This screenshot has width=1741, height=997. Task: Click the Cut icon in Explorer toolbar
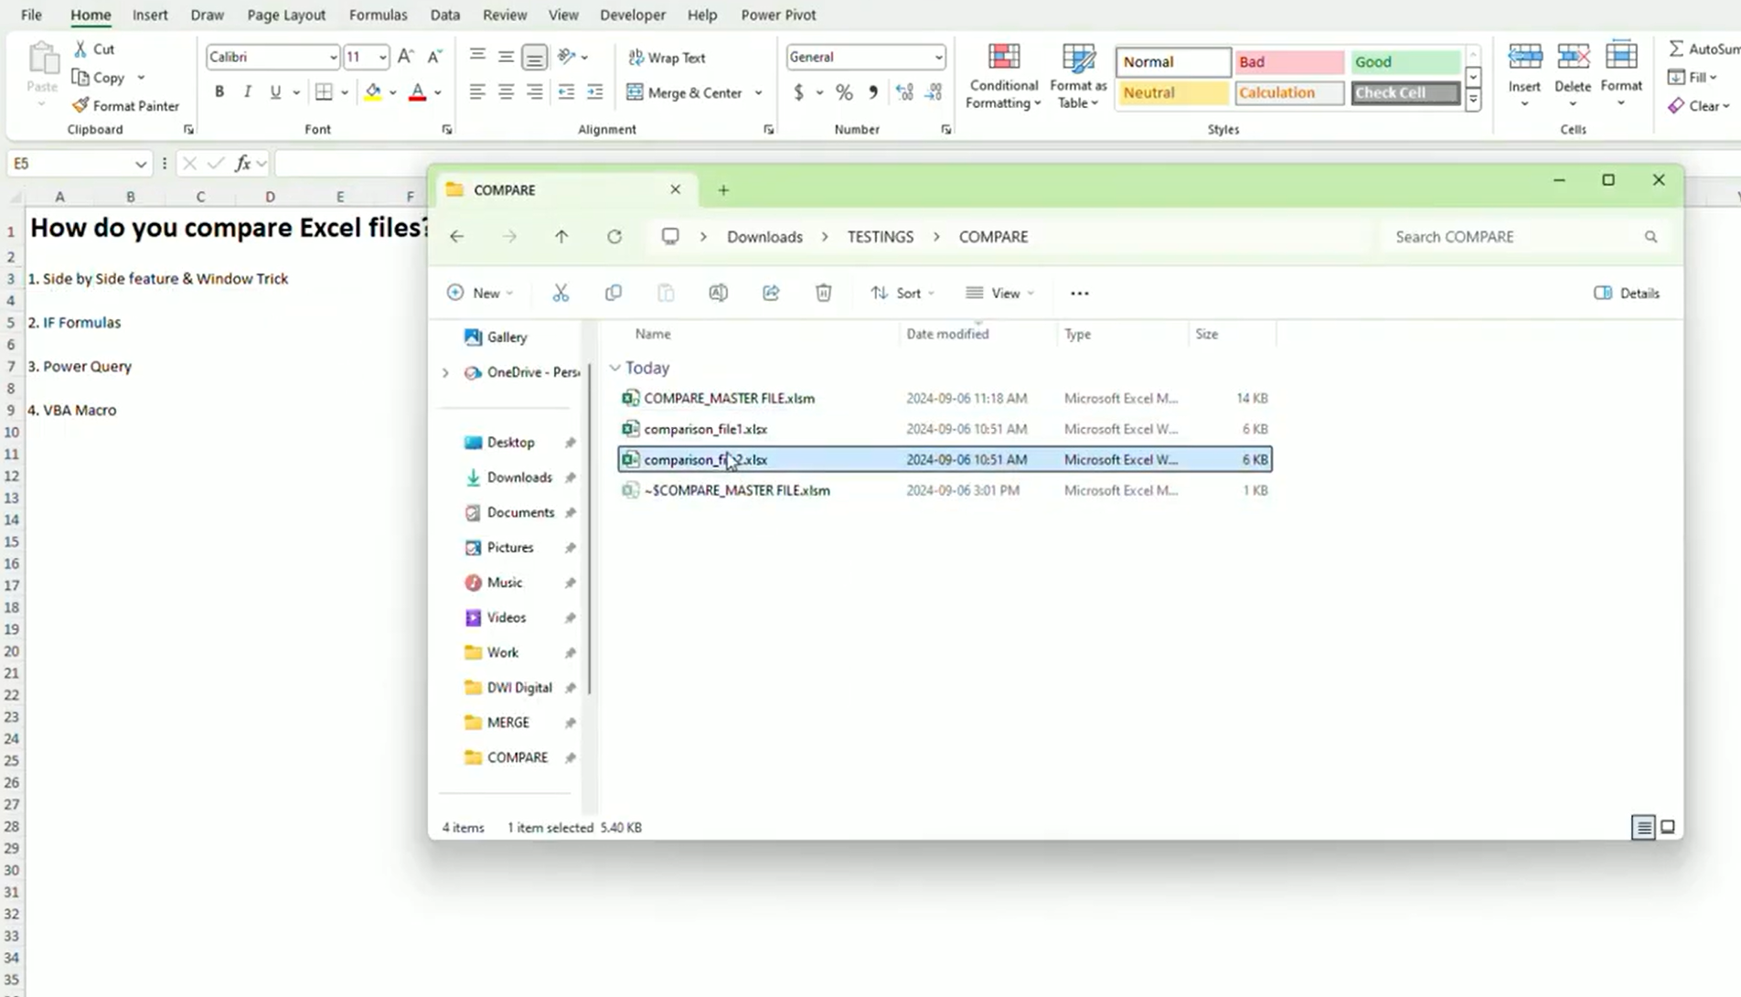point(561,293)
